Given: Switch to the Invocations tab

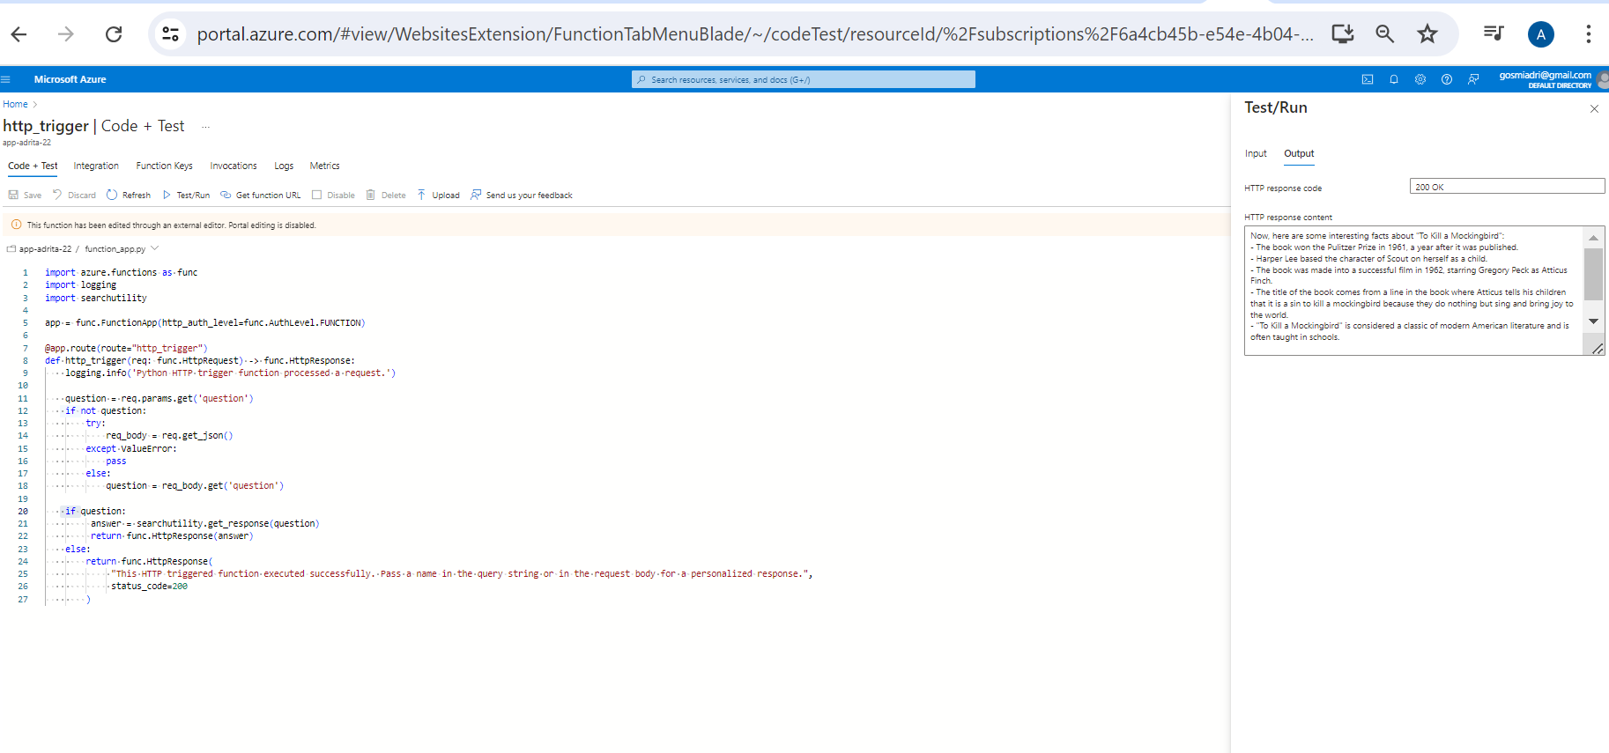Looking at the screenshot, I should [234, 166].
